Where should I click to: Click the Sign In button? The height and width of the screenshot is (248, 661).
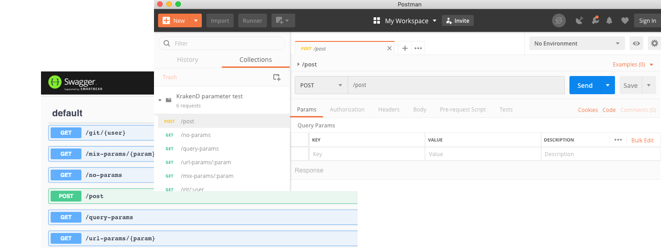[647, 20]
